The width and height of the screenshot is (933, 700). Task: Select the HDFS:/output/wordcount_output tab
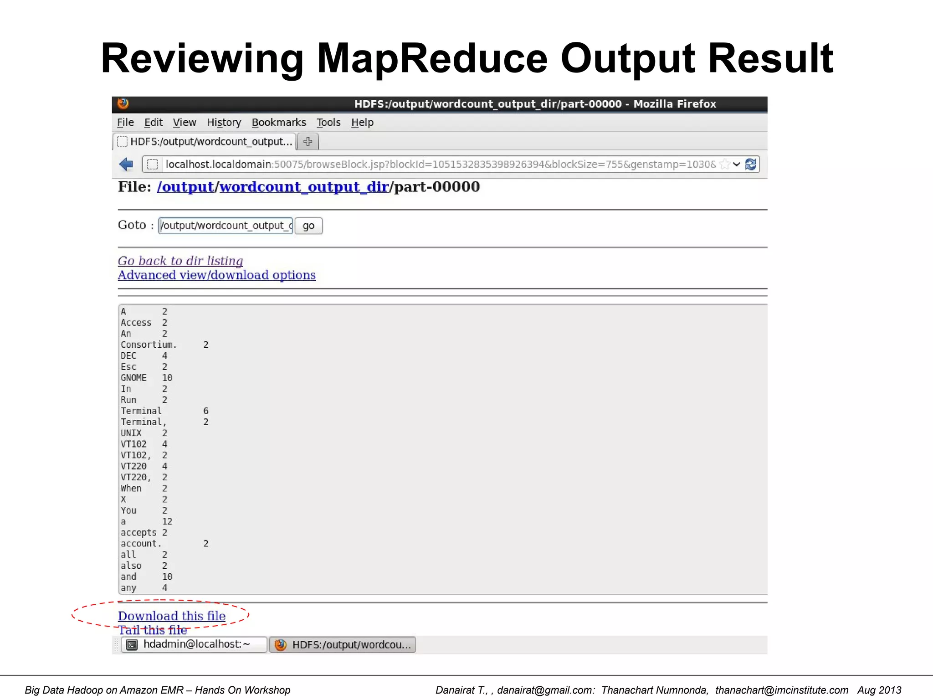pos(205,141)
